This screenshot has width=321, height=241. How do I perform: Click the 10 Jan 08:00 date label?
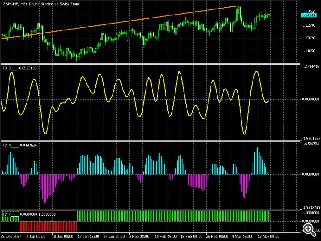tap(62, 236)
